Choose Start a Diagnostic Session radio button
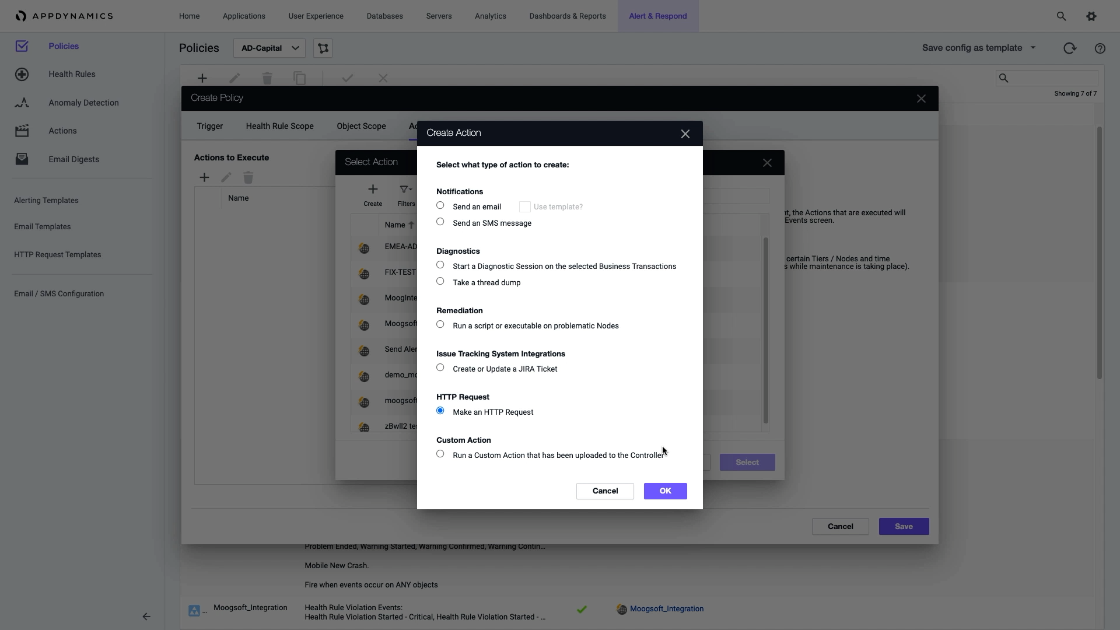This screenshot has width=1120, height=630. 440,265
